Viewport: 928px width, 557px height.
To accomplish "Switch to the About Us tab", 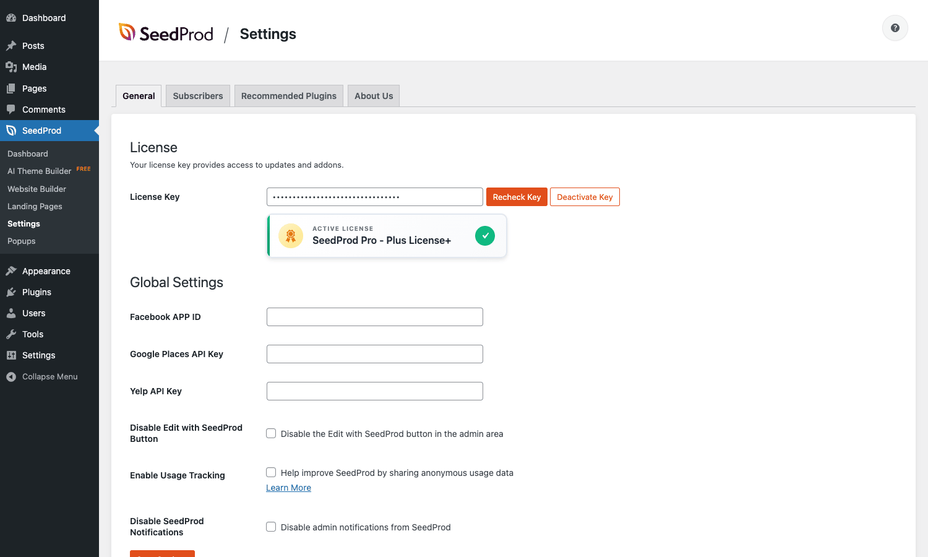I will 374,96.
